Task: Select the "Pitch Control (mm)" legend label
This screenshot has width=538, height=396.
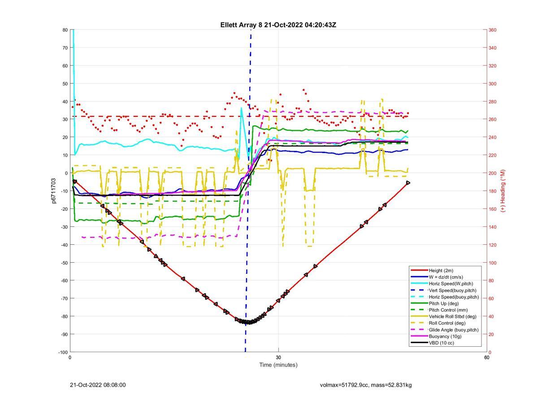Action: coord(449,310)
